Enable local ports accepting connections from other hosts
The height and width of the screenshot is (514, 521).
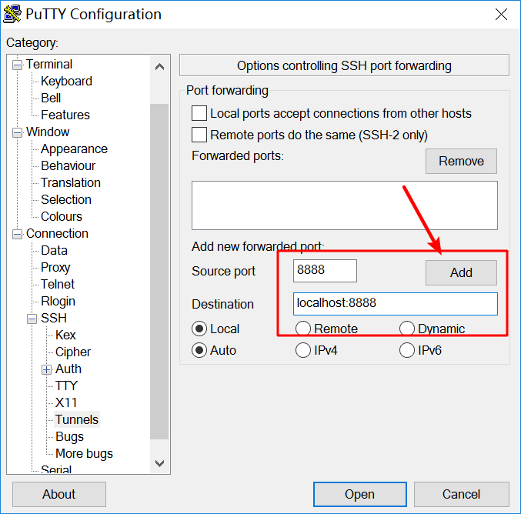(199, 113)
